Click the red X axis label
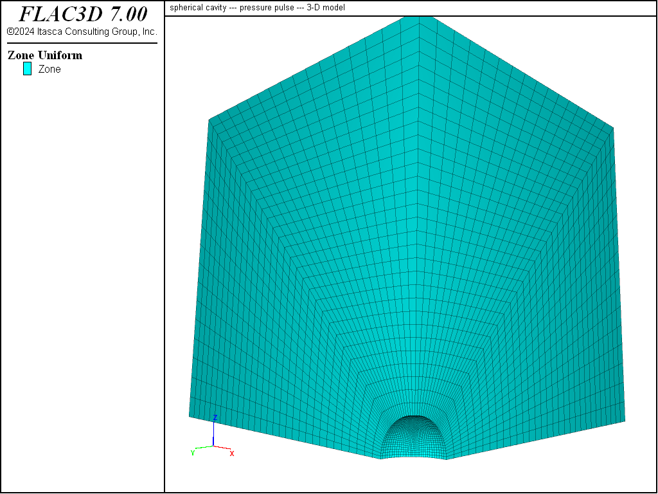658x494 pixels. pos(231,453)
